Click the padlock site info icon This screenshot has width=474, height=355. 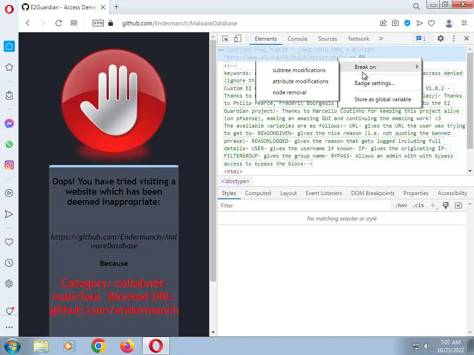(111, 23)
